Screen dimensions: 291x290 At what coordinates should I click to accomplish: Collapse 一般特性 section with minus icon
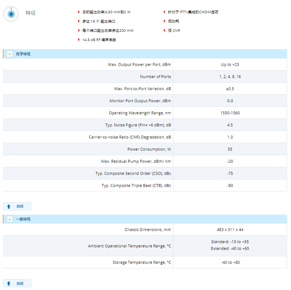(x=10, y=219)
